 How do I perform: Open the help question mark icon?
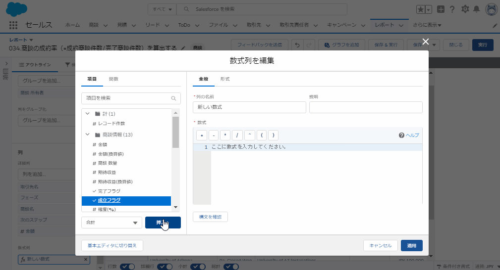tap(452, 9)
